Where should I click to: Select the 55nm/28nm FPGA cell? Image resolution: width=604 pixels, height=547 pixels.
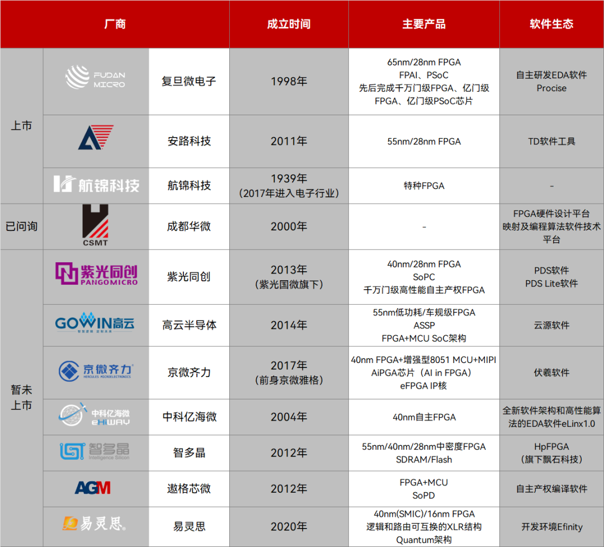coord(423,141)
